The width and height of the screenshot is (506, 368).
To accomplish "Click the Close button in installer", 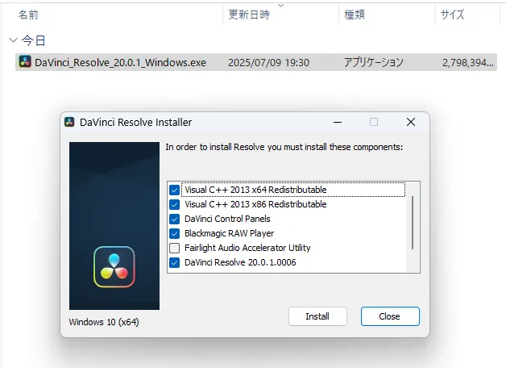I will (x=390, y=316).
